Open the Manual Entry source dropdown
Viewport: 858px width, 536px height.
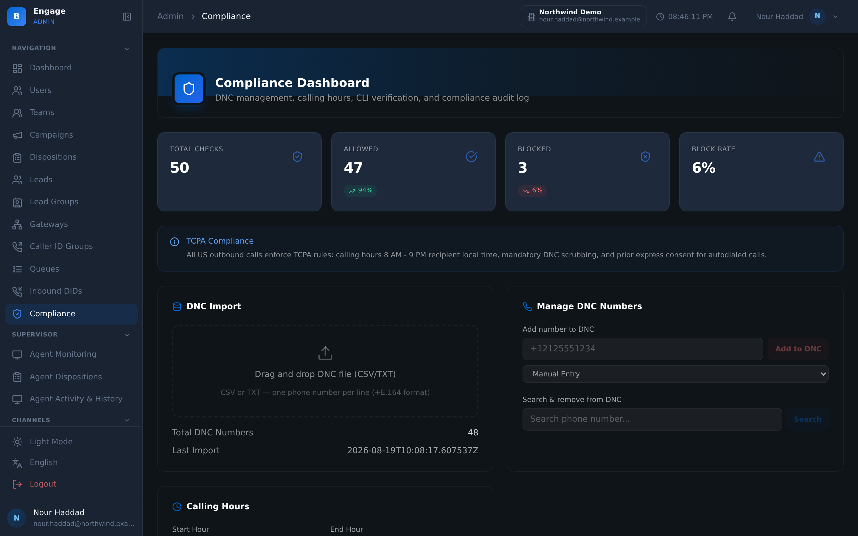(x=675, y=374)
